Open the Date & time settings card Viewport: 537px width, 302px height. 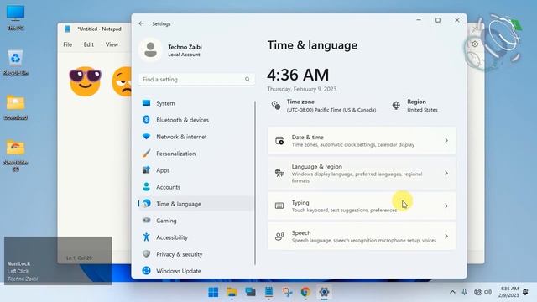pos(362,140)
